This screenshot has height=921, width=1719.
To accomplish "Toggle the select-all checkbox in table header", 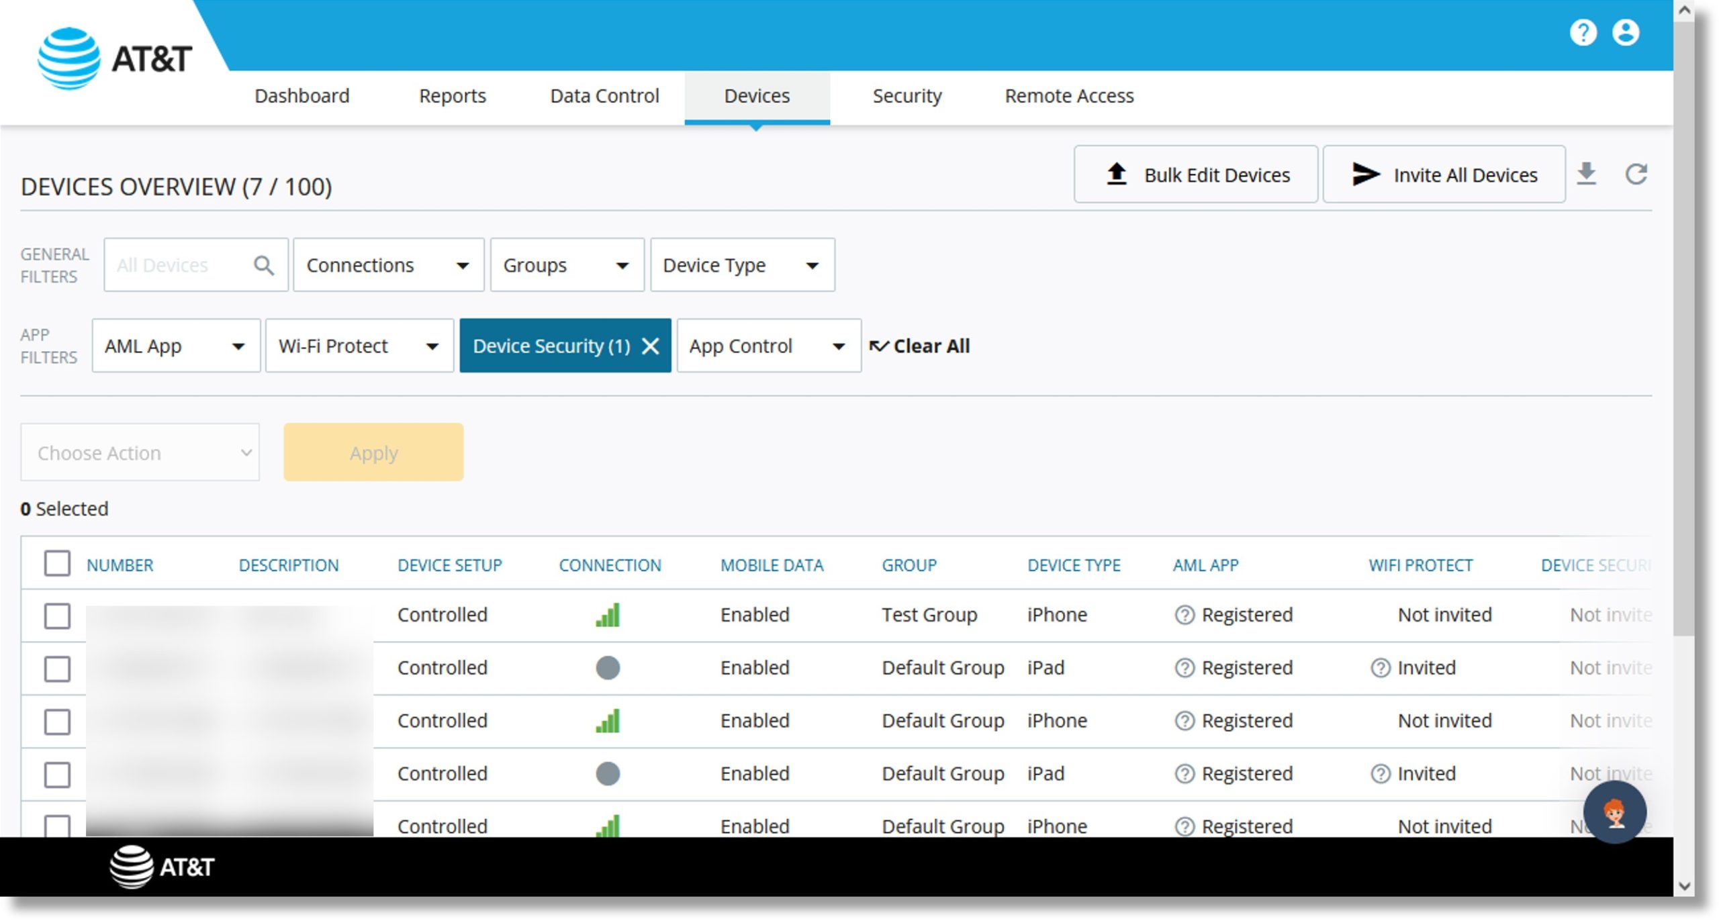I will point(57,563).
